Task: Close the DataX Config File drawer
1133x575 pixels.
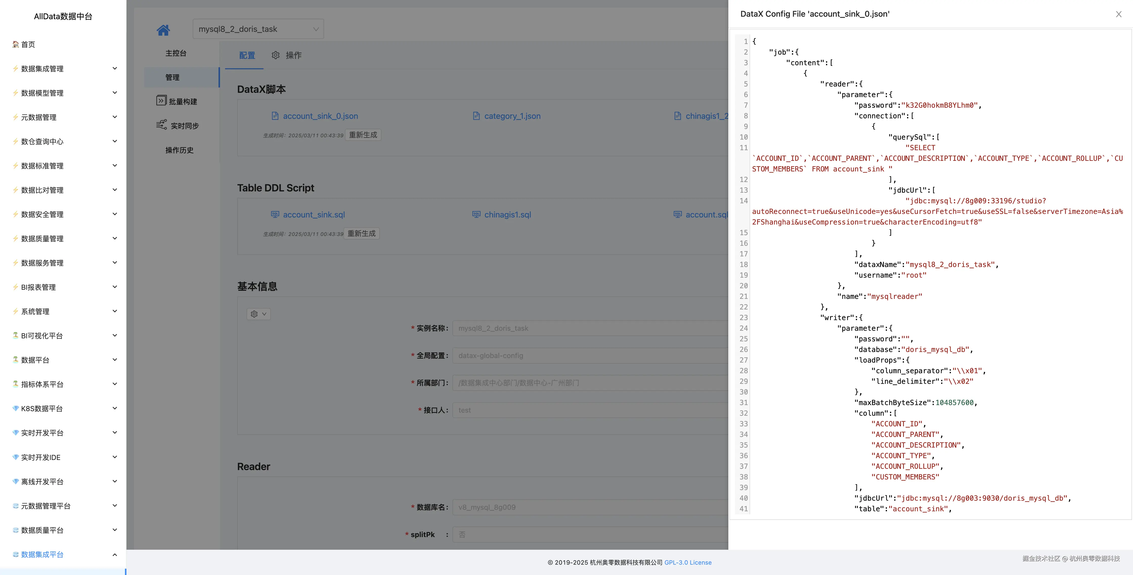Action: pyautogui.click(x=1119, y=14)
